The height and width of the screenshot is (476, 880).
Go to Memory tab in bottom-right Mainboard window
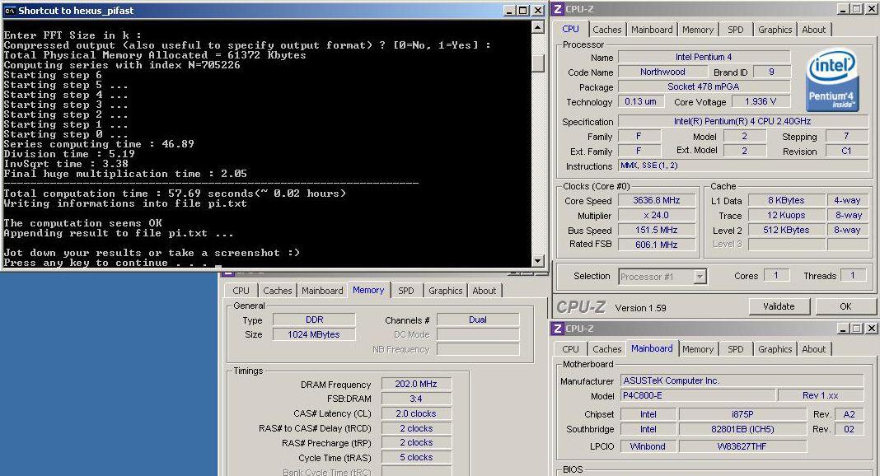click(698, 348)
